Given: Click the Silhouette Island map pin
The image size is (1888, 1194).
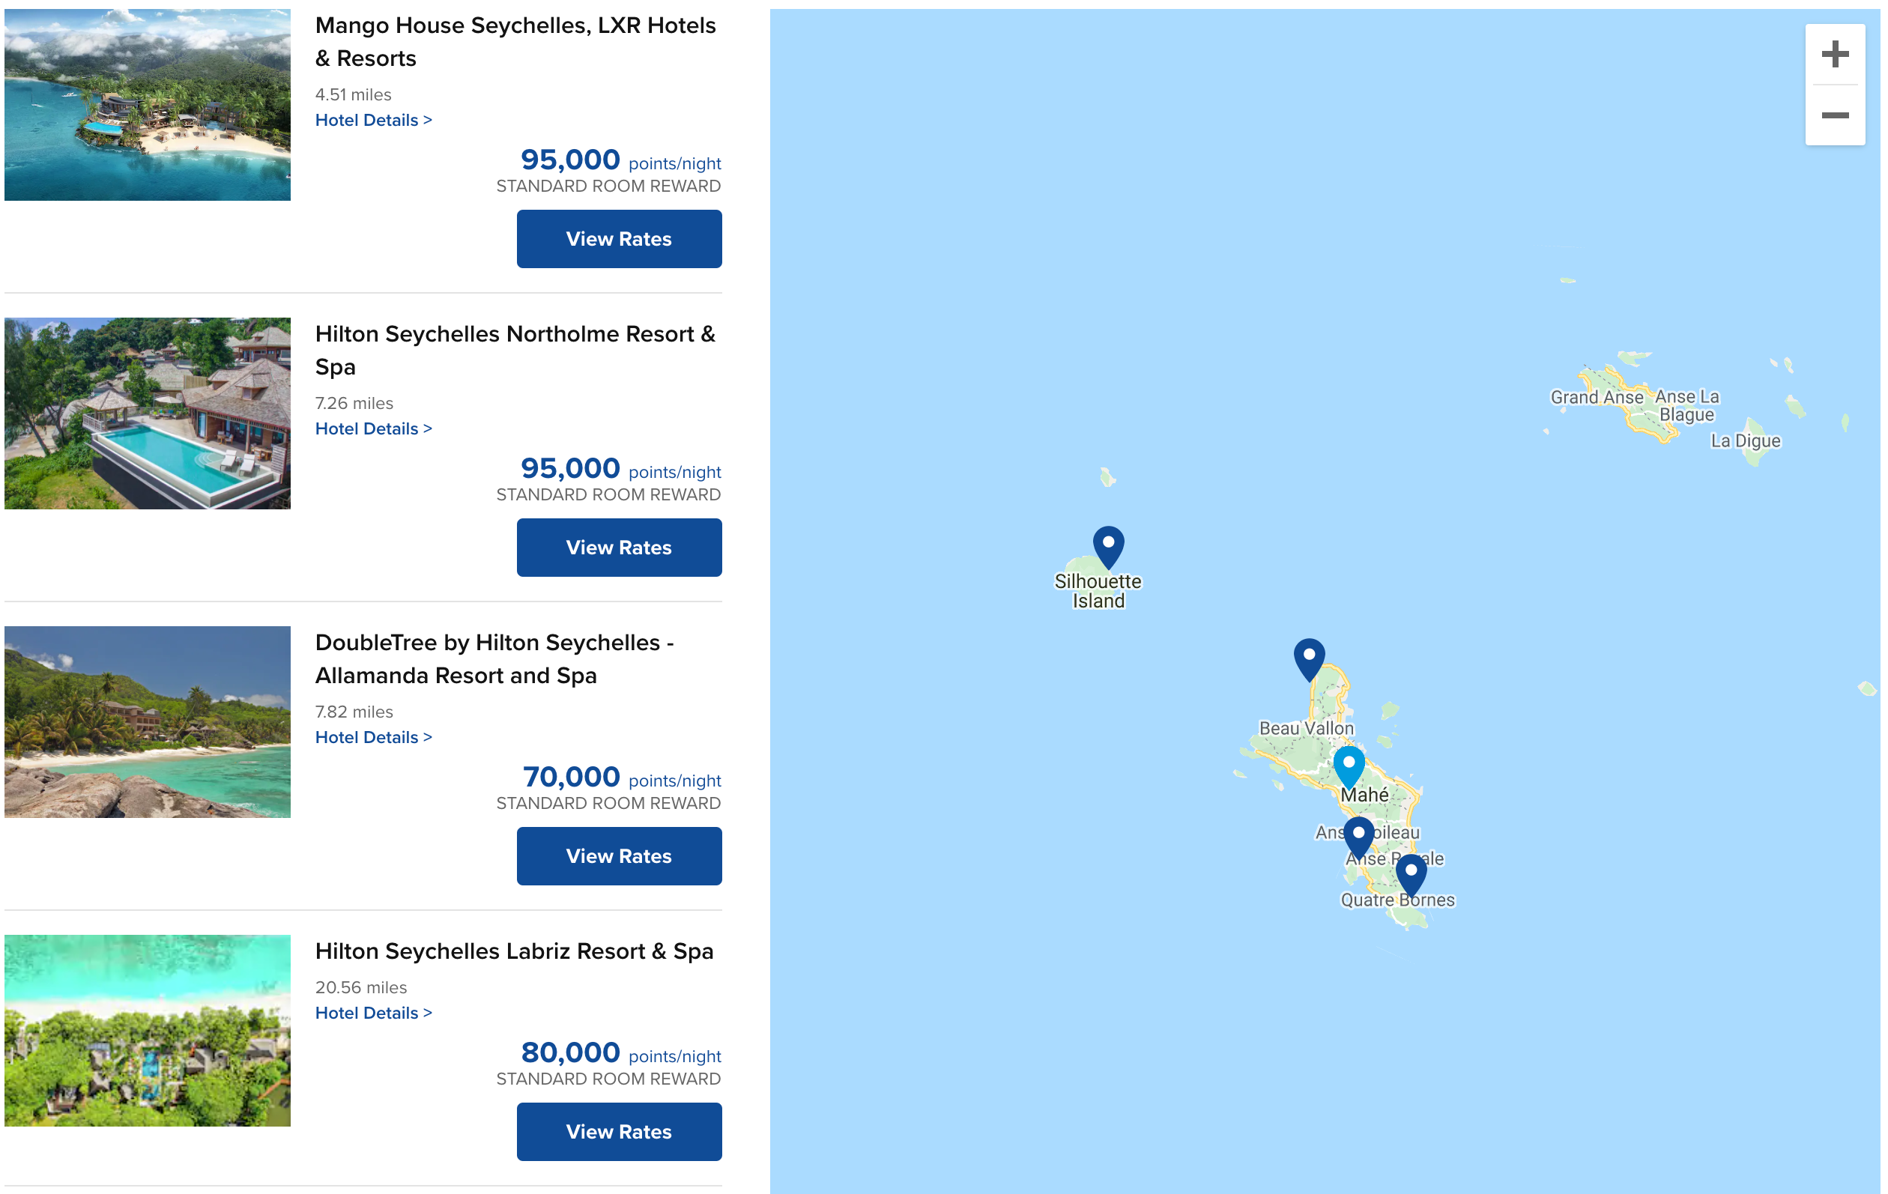Looking at the screenshot, I should coord(1108,545).
